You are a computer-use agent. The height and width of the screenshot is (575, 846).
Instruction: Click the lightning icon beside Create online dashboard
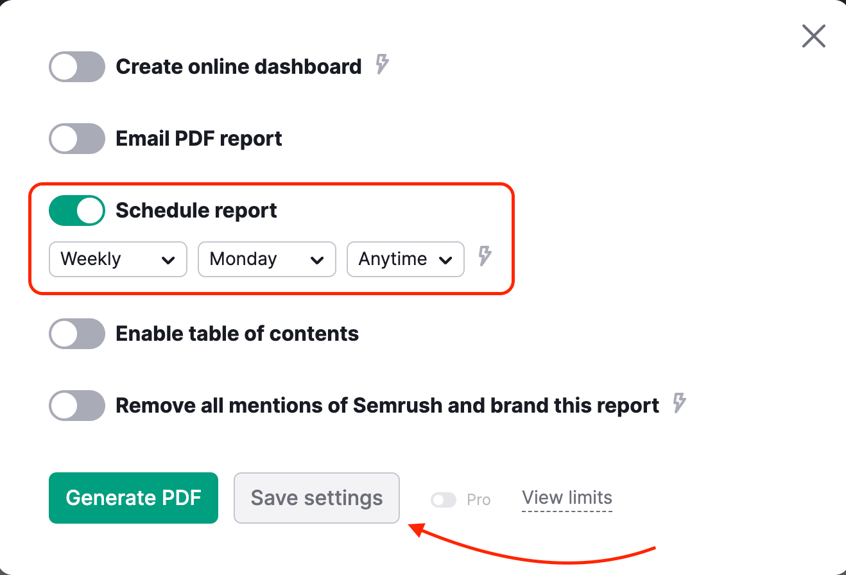(x=382, y=65)
